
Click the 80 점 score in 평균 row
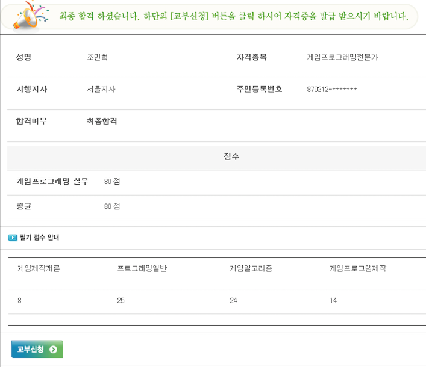click(112, 206)
